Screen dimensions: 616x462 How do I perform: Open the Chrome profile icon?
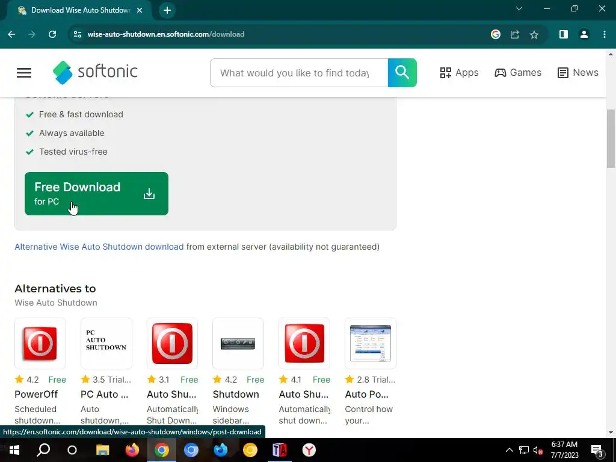click(x=584, y=34)
